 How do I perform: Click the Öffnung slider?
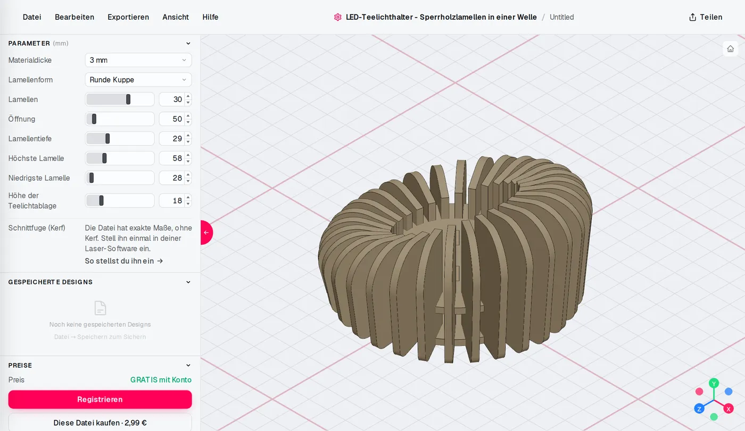[120, 119]
